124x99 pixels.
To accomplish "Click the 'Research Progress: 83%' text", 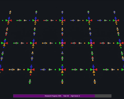I will 53,96.
